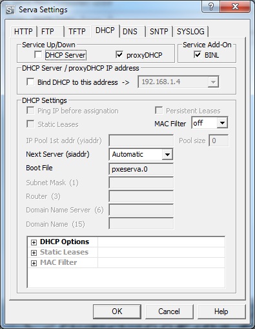Expand the MAC Filter tree node
The image size is (255, 329).
click(x=34, y=263)
